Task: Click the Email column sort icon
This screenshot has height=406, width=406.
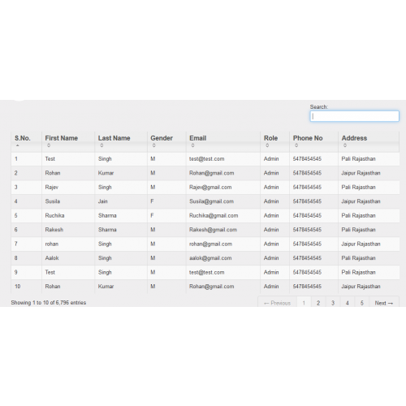Action: (x=192, y=145)
